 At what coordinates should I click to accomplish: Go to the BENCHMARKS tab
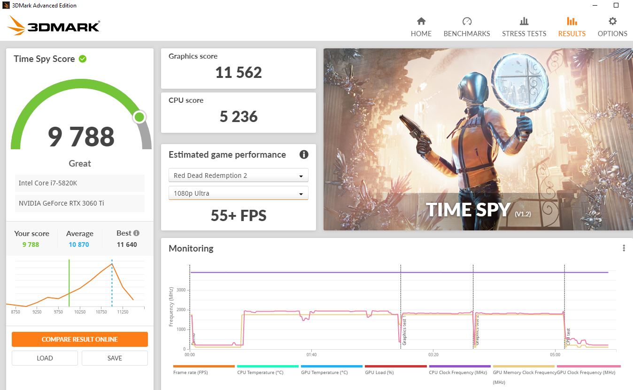[x=467, y=27]
